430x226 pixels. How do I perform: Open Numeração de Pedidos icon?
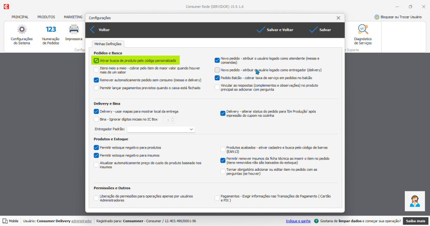[51, 30]
